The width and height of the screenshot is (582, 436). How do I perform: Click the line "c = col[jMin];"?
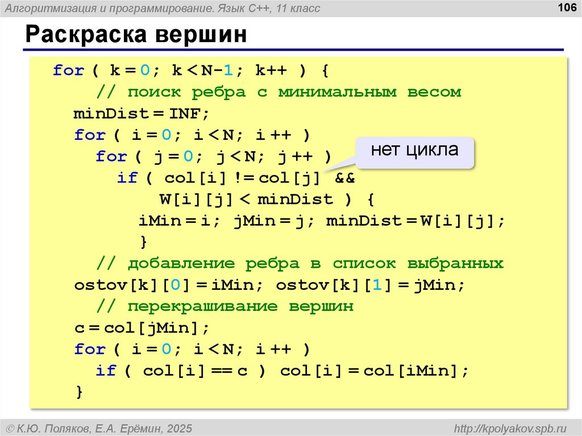click(142, 328)
